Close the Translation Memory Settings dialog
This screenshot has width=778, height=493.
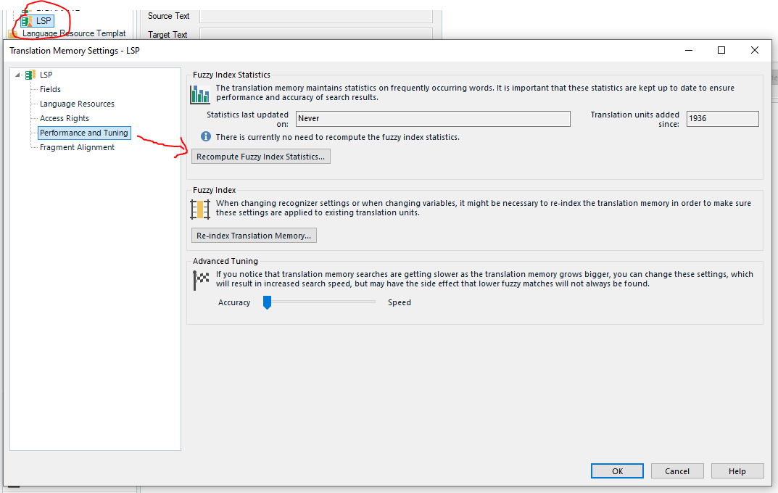755,50
